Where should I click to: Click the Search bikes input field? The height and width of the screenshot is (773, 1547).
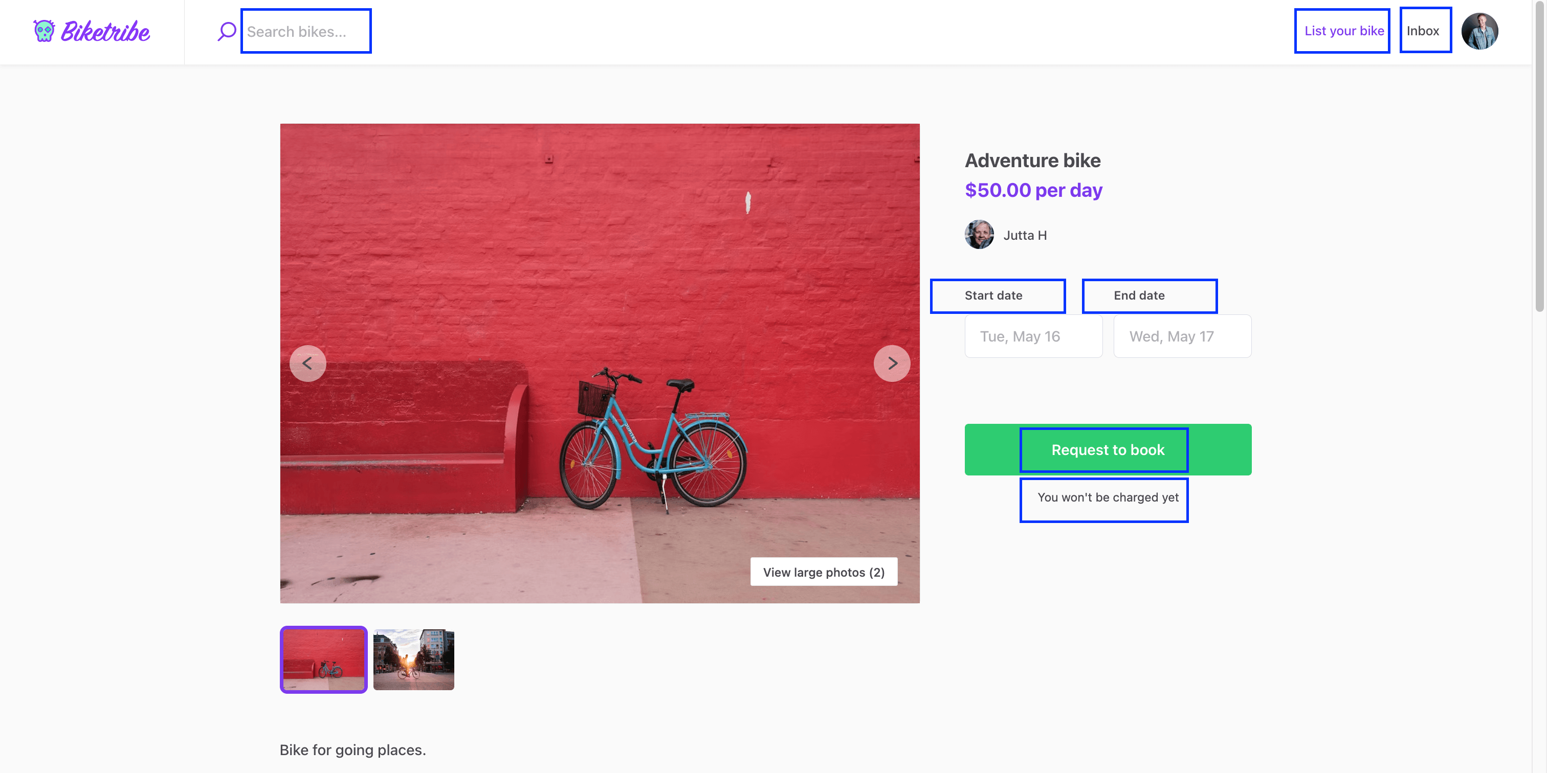(x=306, y=31)
